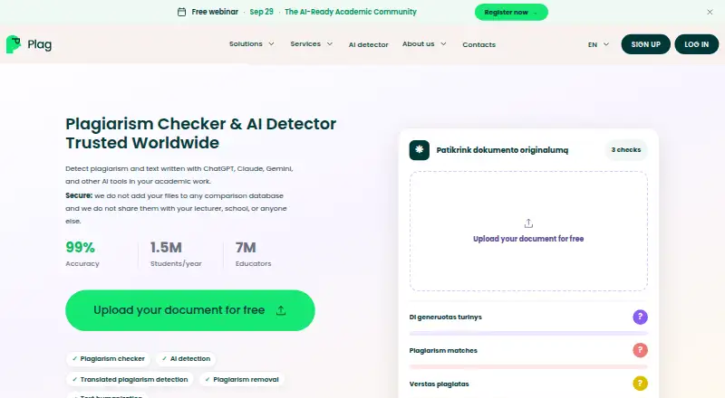The image size is (725, 398).
Task: Click the Plag logo in the header
Action: (29, 44)
